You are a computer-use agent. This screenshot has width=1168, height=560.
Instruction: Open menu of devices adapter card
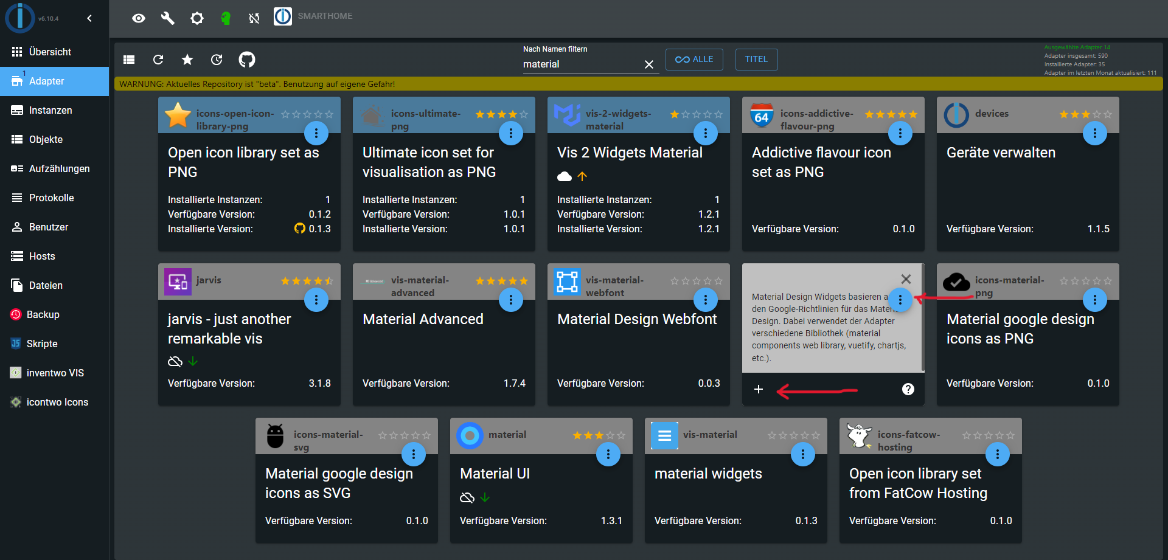(x=1095, y=133)
